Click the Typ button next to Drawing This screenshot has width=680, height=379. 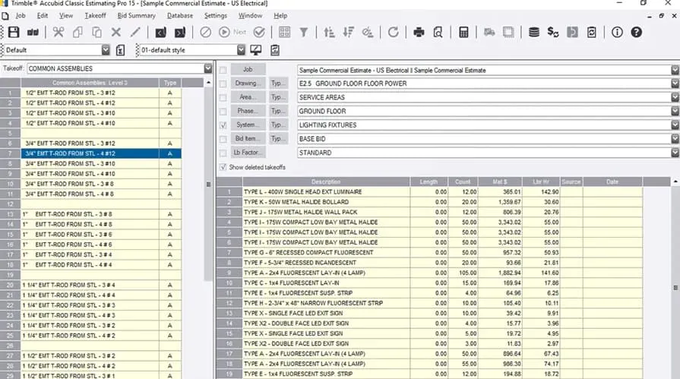pyautogui.click(x=278, y=84)
